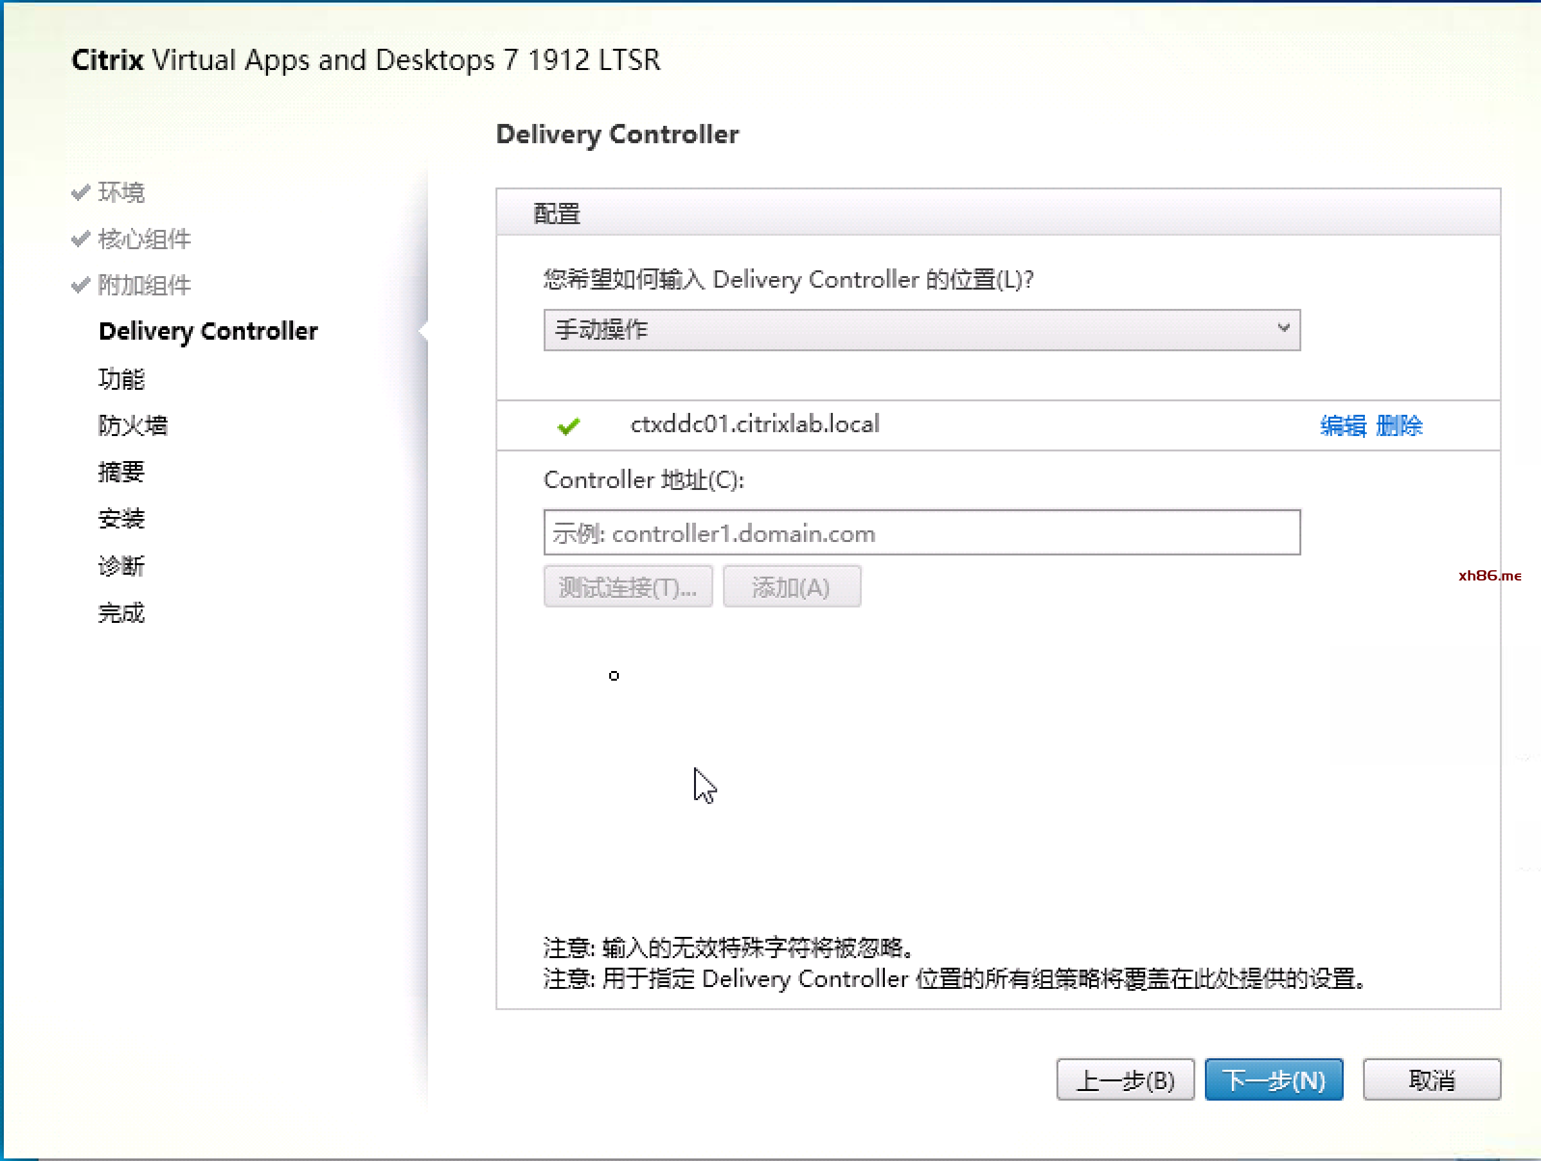
Task: Cancel the installer with 取消
Action: pos(1431,1080)
